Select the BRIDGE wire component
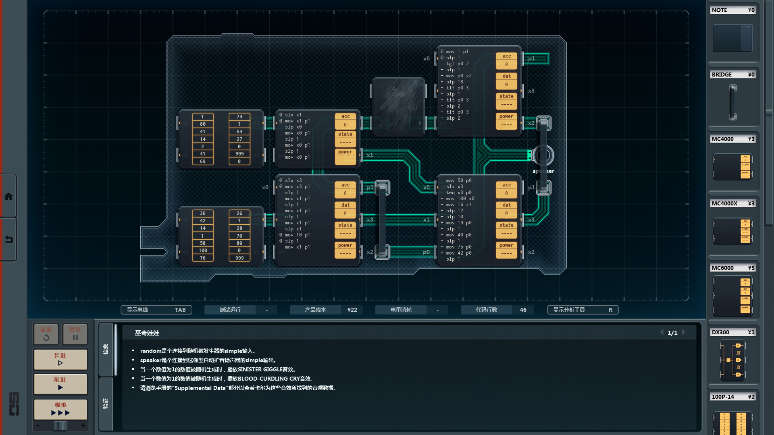Screen dimensions: 774x435 click(732, 102)
